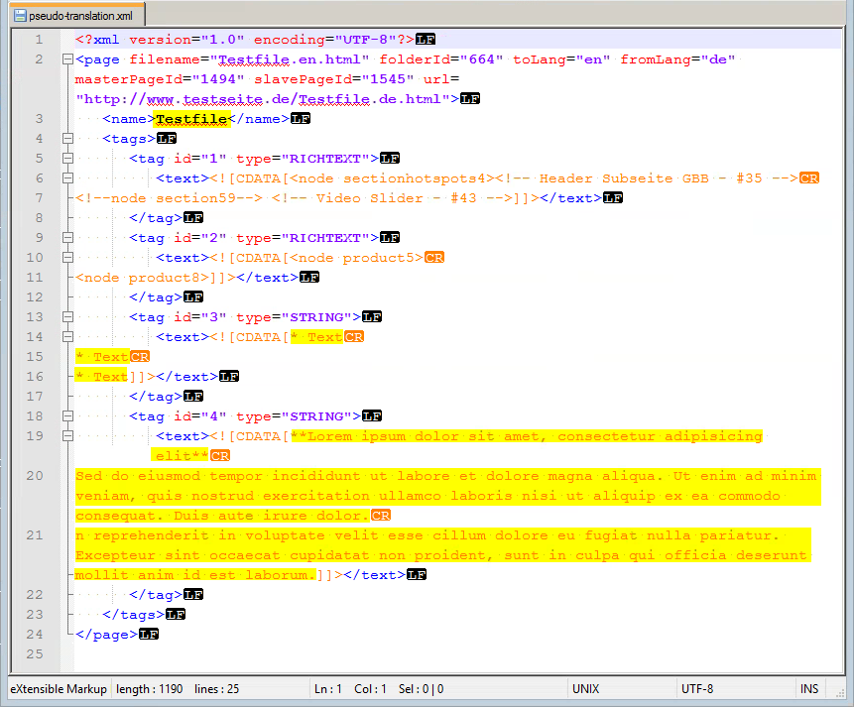The height and width of the screenshot is (707, 854).
Task: Collapse tag id="4" fold on line 18
Action: pyautogui.click(x=66, y=416)
